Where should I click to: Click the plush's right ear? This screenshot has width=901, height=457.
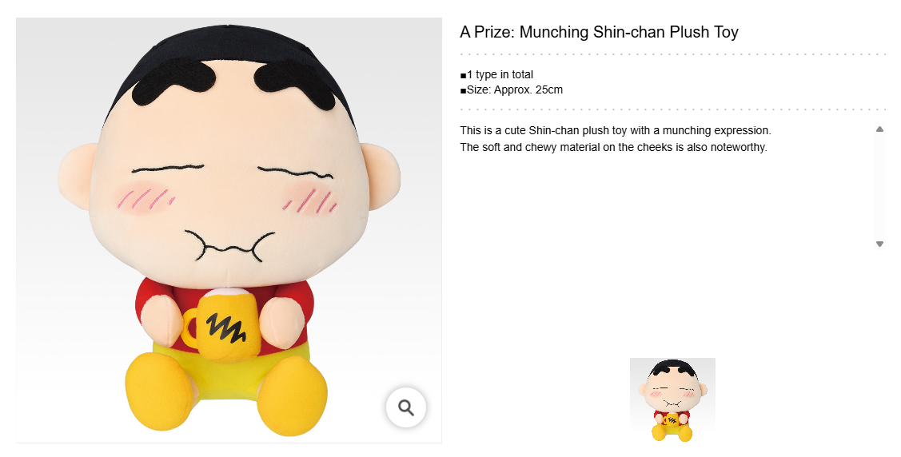tap(379, 173)
